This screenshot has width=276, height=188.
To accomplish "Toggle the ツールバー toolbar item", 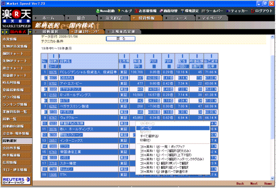I will 212,11.
